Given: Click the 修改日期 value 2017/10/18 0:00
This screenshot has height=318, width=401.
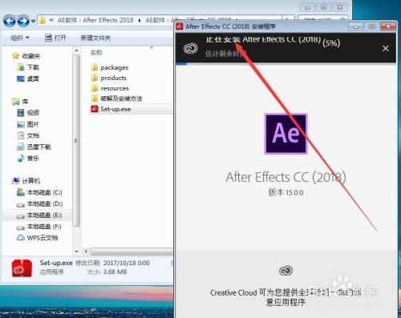Looking at the screenshot, I should pos(126,263).
